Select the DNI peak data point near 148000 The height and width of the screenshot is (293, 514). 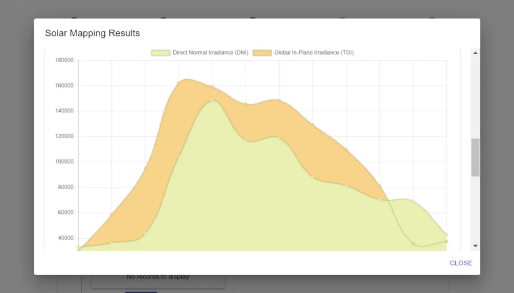coord(212,101)
